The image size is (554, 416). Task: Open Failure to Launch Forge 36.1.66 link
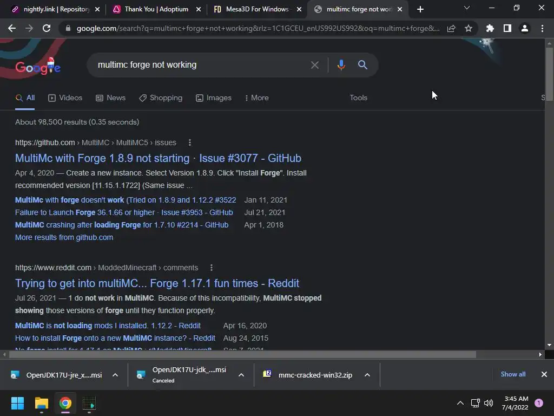pyautogui.click(x=124, y=212)
